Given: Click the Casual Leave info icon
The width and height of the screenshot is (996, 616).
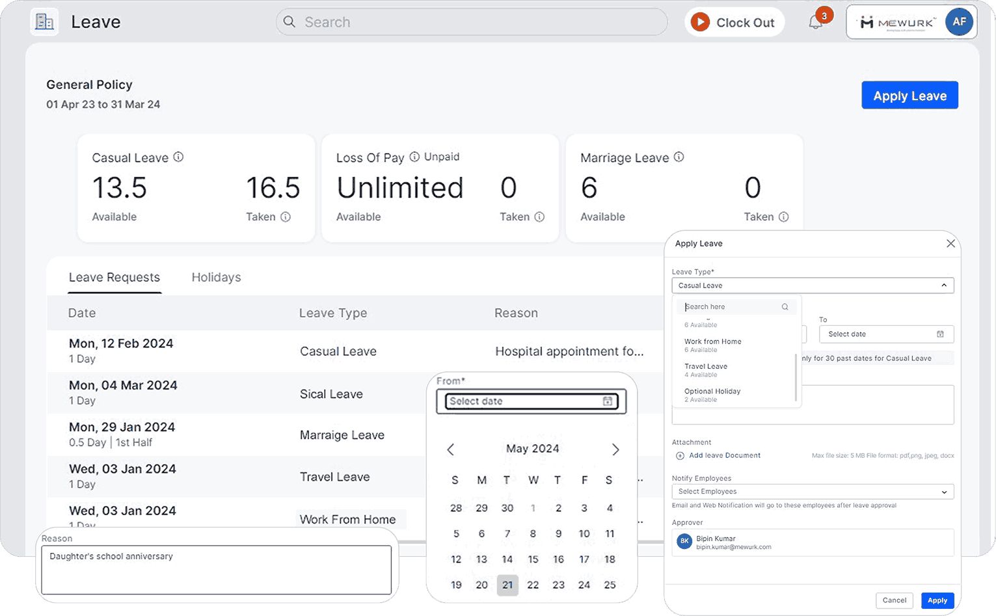Looking at the screenshot, I should [178, 157].
